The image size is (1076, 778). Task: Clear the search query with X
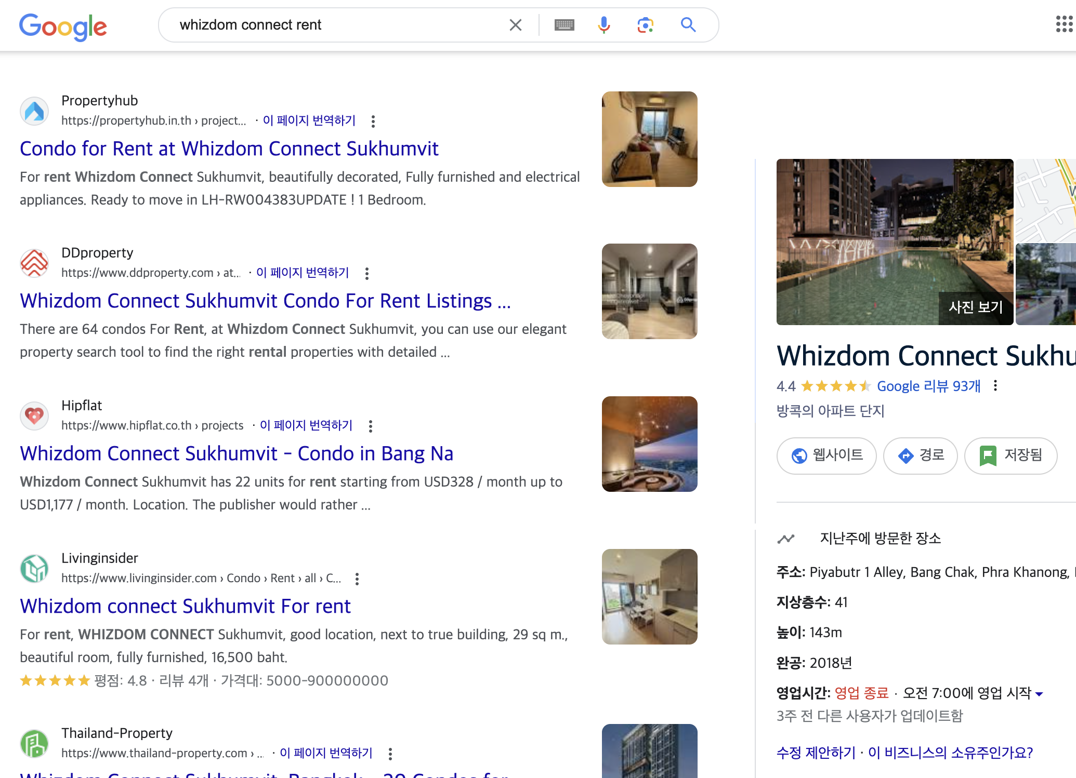click(x=515, y=25)
